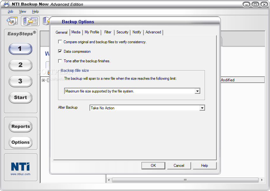Click the scrollbar left arrow
270x191 pixels.
pos(109,180)
